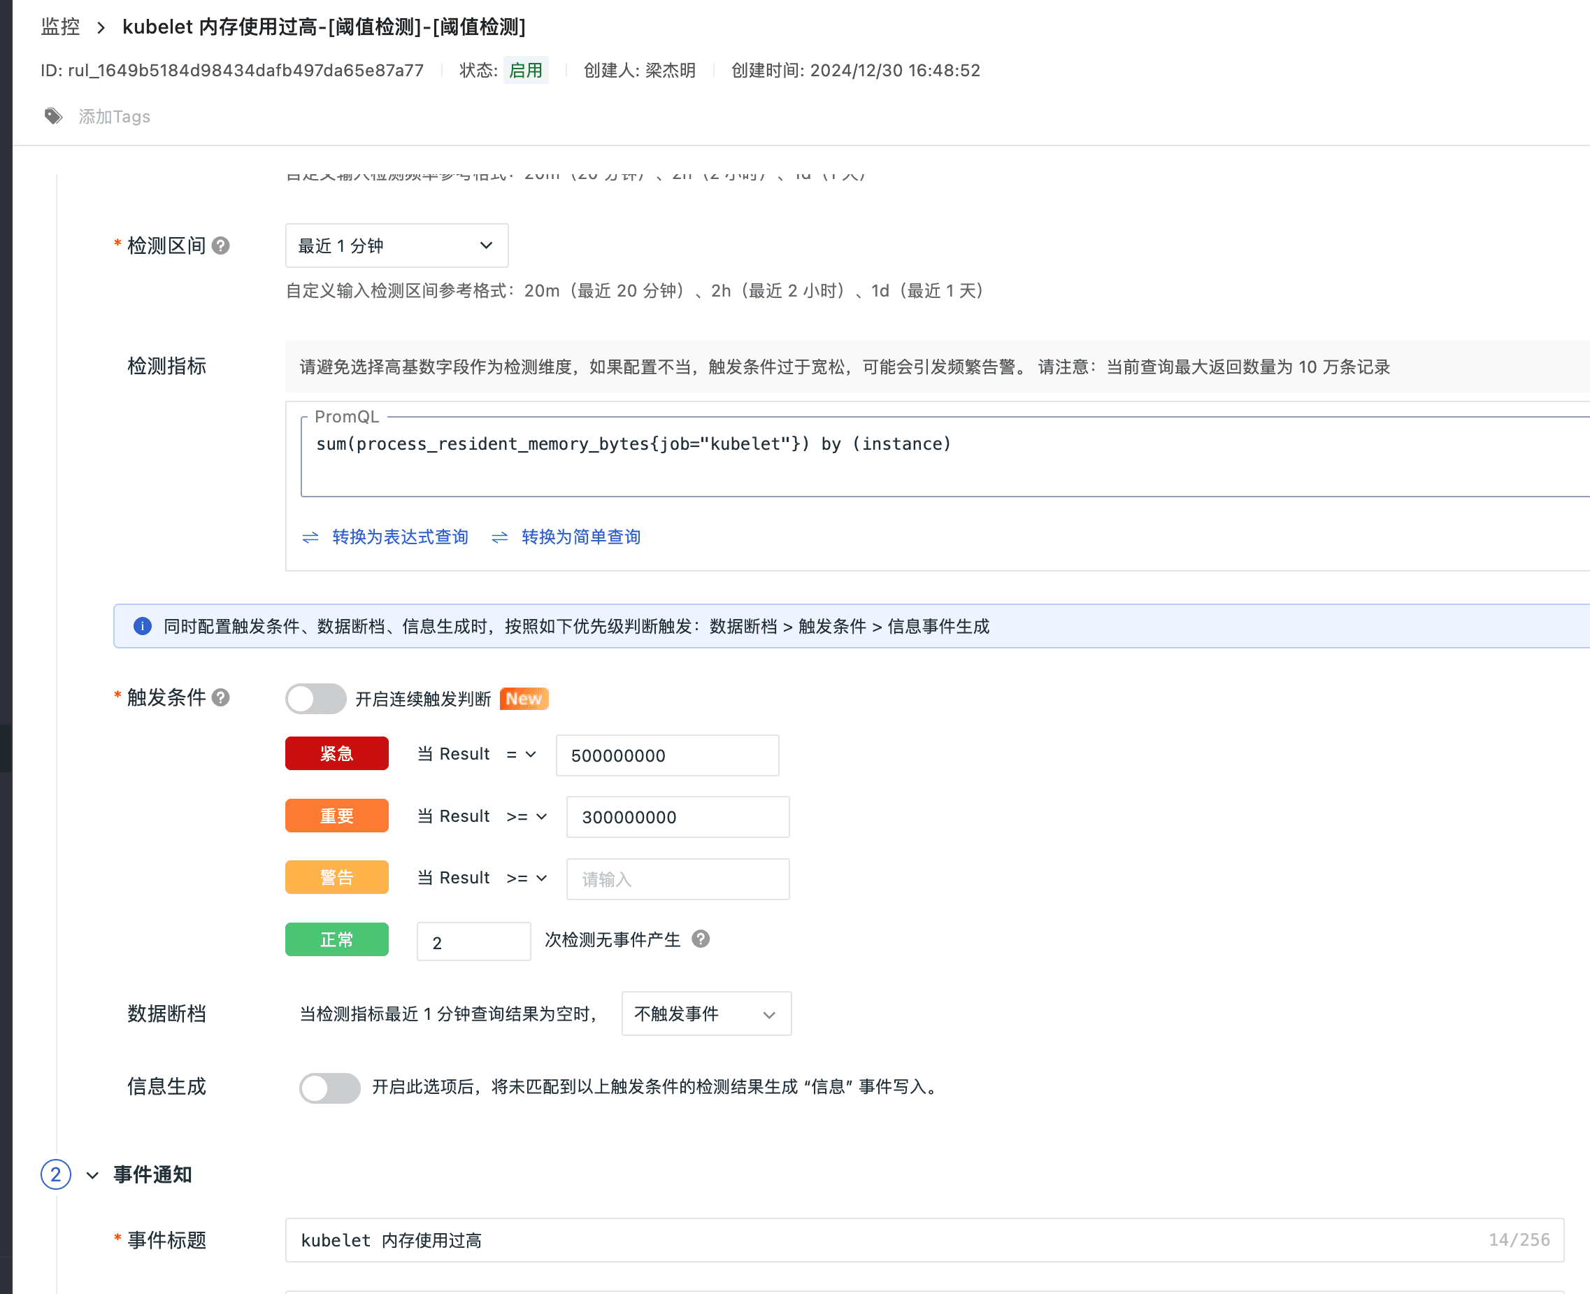The width and height of the screenshot is (1590, 1294).
Task: Open operator dropdown for 紧急 condition
Action: (522, 754)
